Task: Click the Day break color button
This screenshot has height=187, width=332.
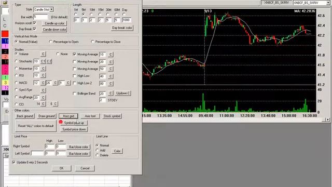Action: 122,28
